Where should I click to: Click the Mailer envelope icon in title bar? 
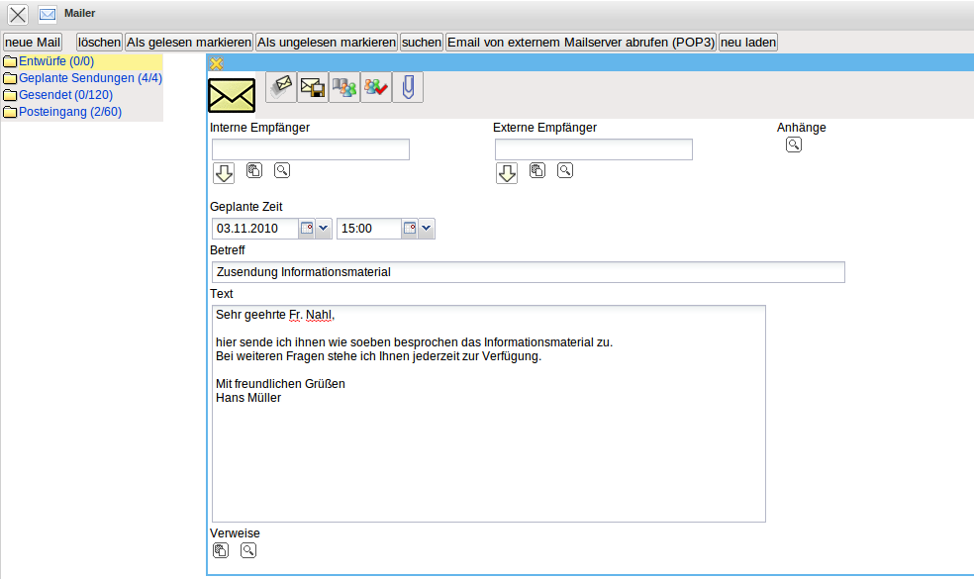coord(48,14)
